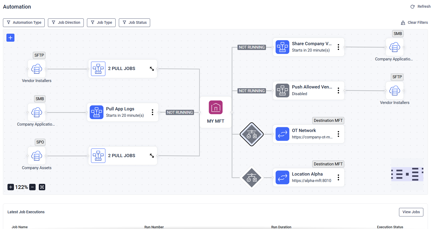Select the Vendor Installers SFTP source icon

[37, 69]
